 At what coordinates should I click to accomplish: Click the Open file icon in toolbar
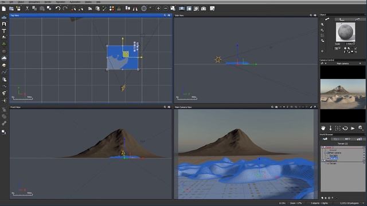[x=11, y=9]
